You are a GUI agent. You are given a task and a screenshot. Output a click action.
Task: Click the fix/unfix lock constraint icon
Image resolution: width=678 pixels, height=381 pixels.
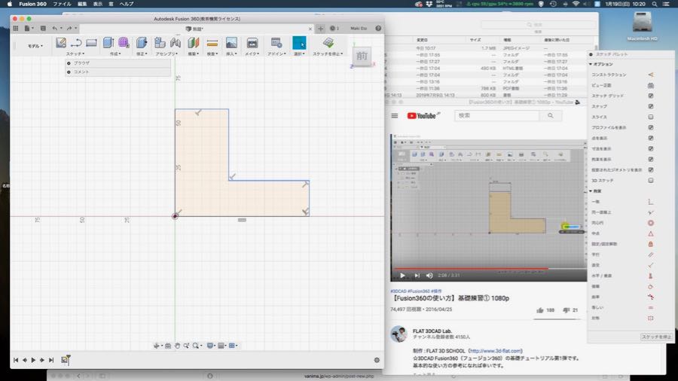[650, 244]
